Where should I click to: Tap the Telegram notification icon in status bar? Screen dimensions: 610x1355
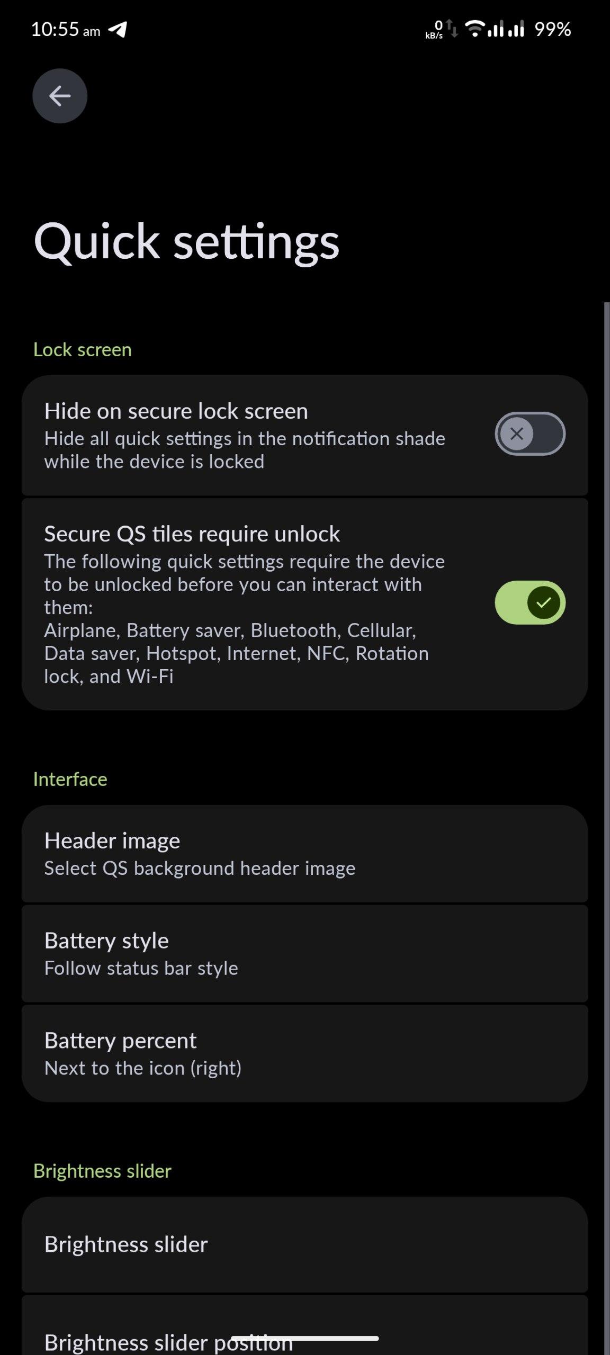point(118,30)
